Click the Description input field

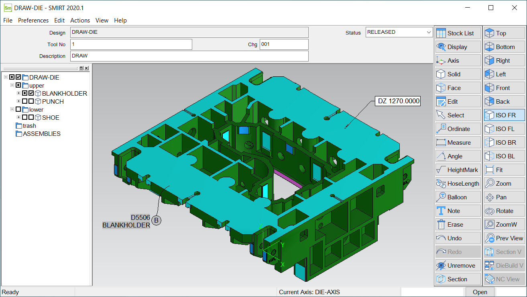189,56
